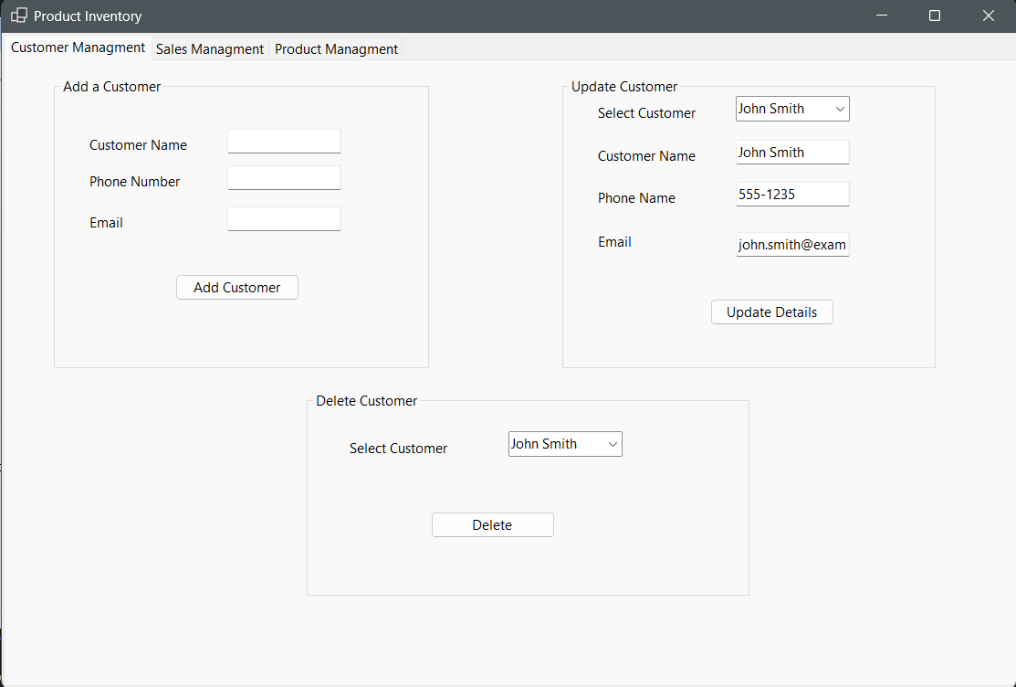Click 'Select Customer' label in Update Customer group

click(x=646, y=113)
